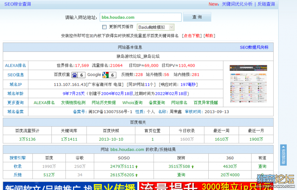
Task: Open the 友情链接检测 link
Action: 73,103
